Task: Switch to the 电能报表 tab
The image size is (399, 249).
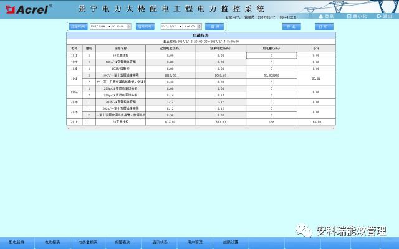Action: (x=52, y=242)
